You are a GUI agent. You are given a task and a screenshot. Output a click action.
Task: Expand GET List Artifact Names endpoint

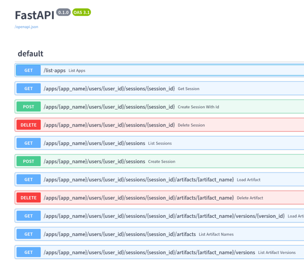[160, 234]
